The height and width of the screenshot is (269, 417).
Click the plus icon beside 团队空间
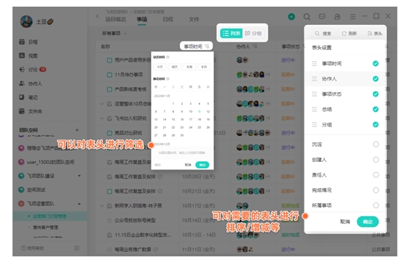point(77,130)
